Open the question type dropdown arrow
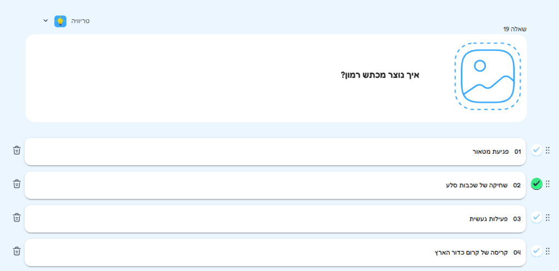This screenshot has width=559, height=271. pos(46,21)
